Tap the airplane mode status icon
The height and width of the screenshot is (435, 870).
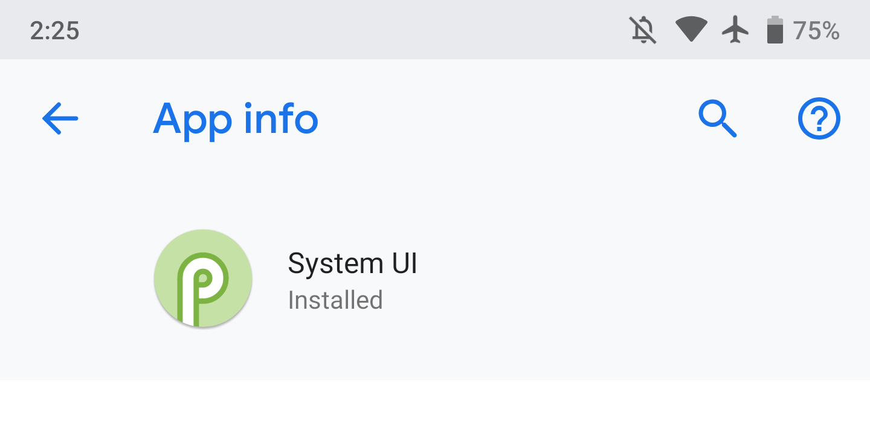pos(736,30)
